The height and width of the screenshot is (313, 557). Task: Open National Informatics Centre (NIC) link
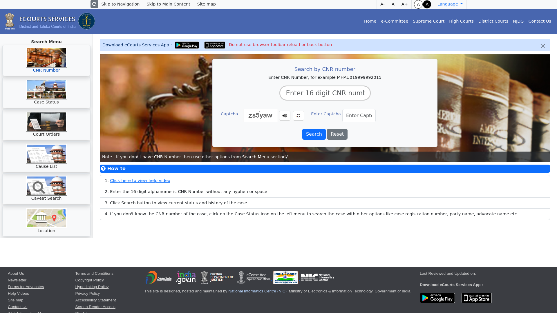(258, 291)
